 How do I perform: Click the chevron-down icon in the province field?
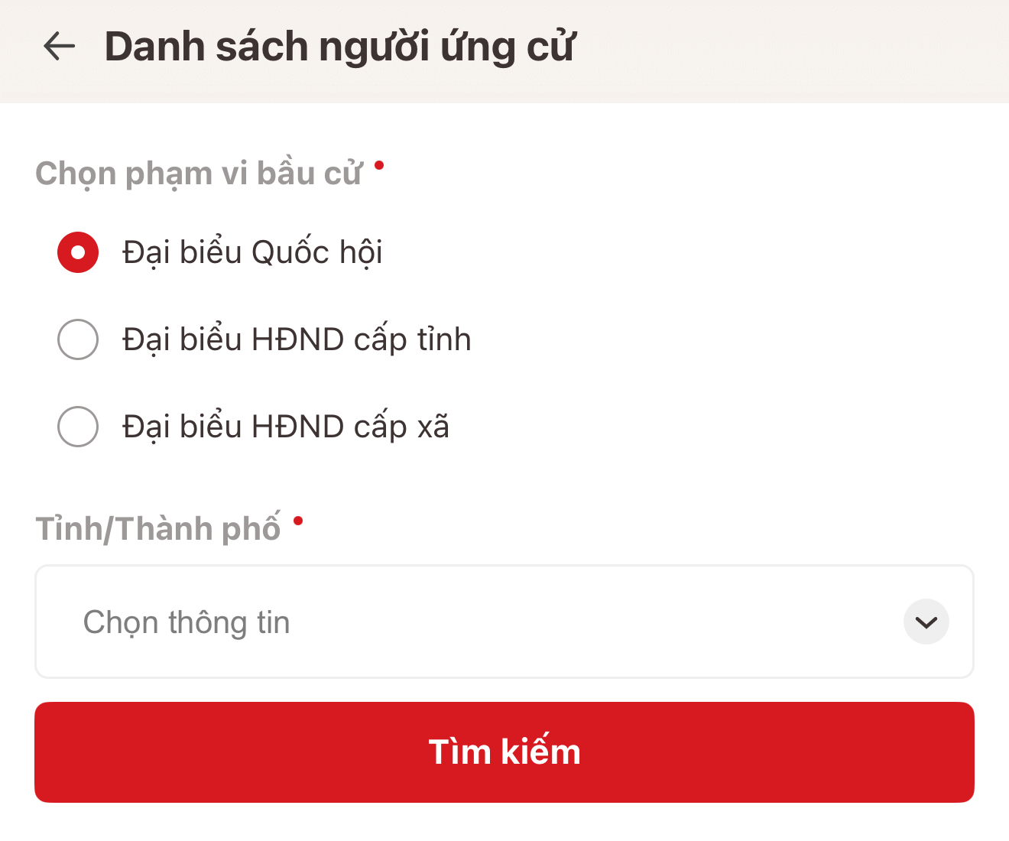coord(926,622)
